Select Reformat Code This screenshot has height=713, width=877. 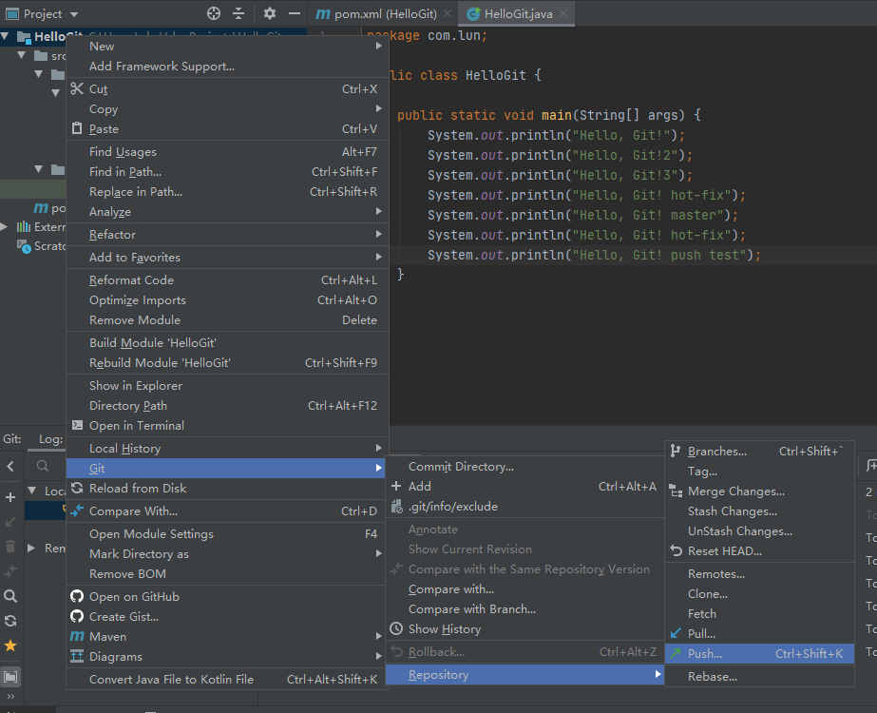(227, 279)
